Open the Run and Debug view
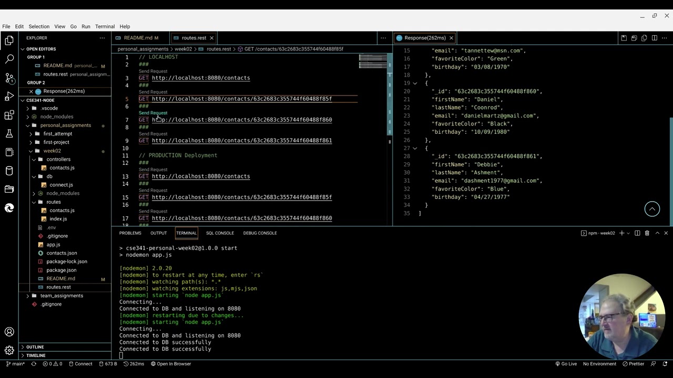The width and height of the screenshot is (673, 378). [x=9, y=97]
